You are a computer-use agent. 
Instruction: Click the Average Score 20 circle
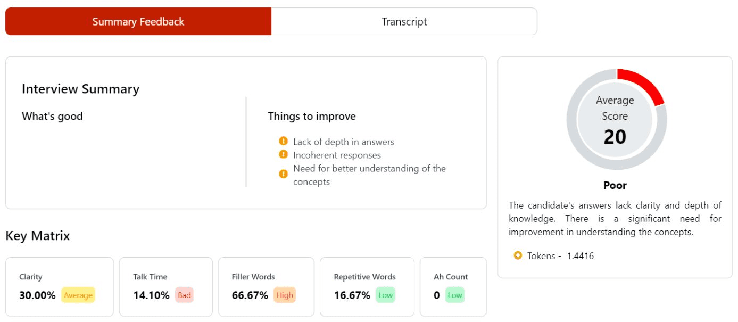tap(615, 120)
